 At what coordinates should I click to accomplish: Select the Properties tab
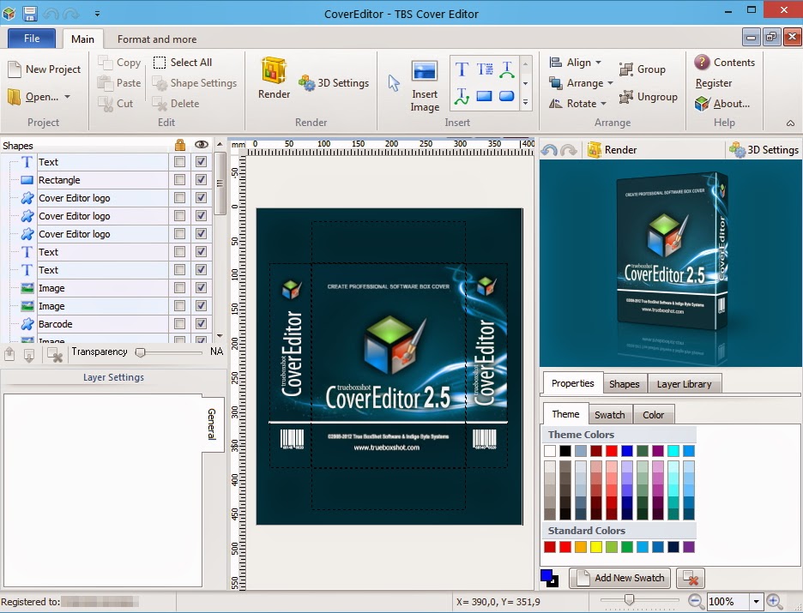(x=572, y=383)
